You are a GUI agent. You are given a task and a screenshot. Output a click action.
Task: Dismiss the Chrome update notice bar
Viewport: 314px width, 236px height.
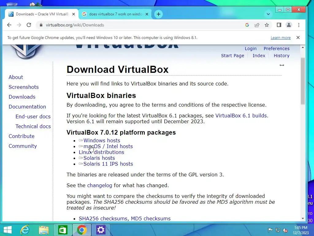(298, 37)
